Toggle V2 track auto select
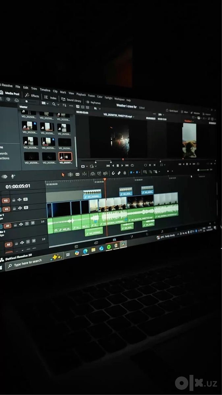 click(x=19, y=200)
